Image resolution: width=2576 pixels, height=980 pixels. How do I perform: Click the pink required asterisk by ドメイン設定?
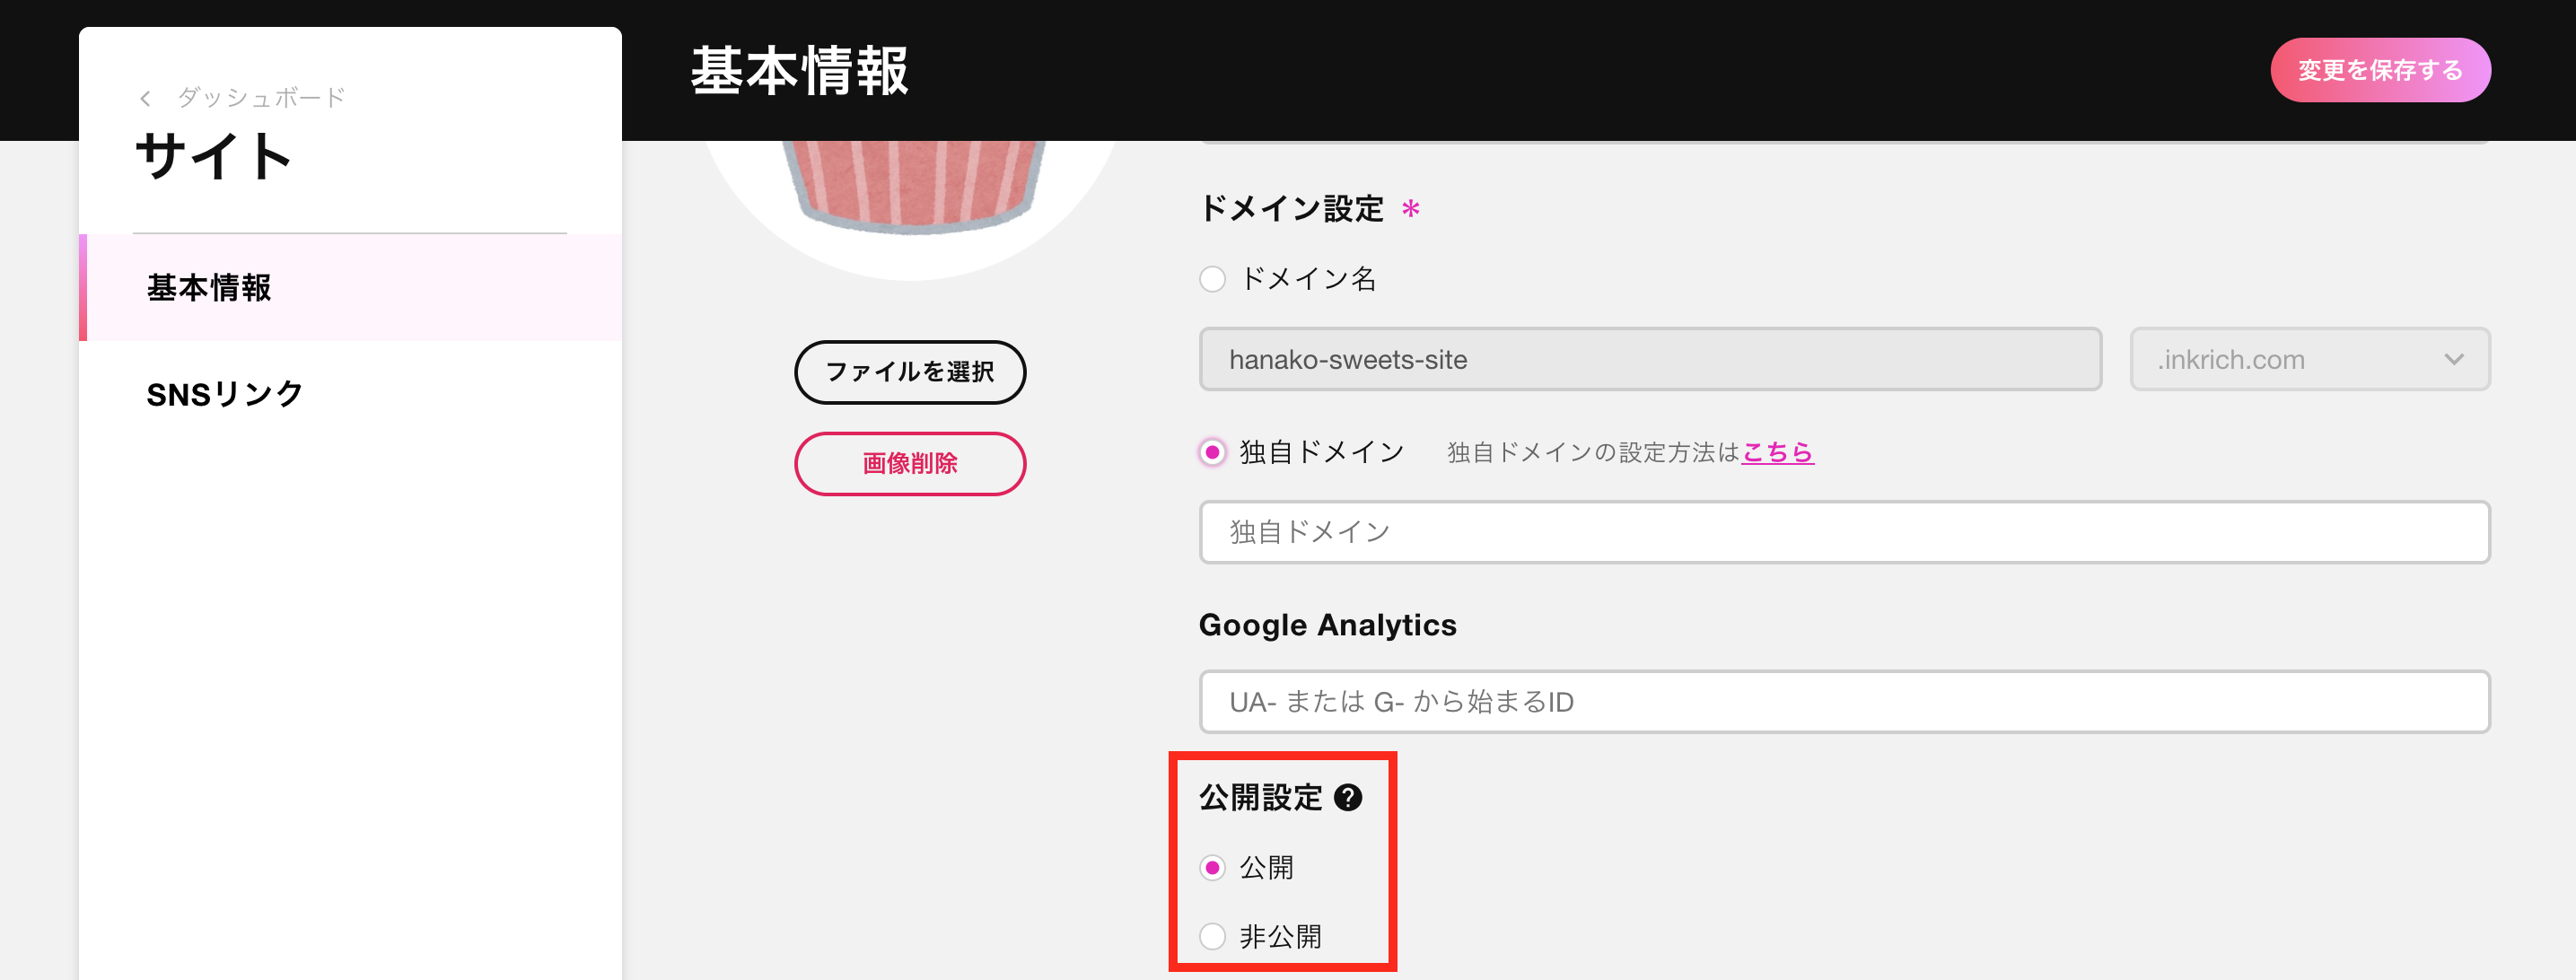click(1410, 209)
